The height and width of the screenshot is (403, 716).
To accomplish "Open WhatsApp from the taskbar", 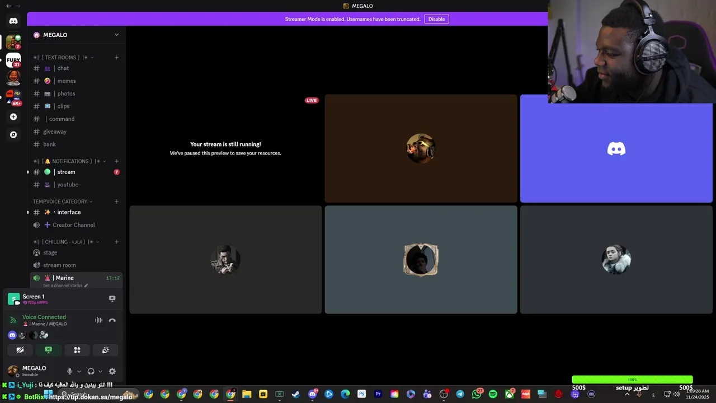I will (477, 394).
